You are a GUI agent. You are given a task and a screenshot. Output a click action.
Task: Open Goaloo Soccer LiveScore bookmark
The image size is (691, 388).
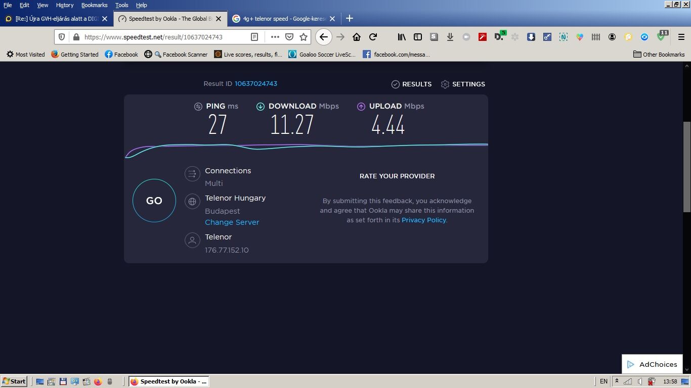pos(322,55)
